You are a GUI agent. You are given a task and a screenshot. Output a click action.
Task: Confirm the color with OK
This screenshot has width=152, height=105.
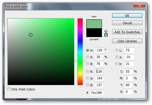click(x=127, y=16)
